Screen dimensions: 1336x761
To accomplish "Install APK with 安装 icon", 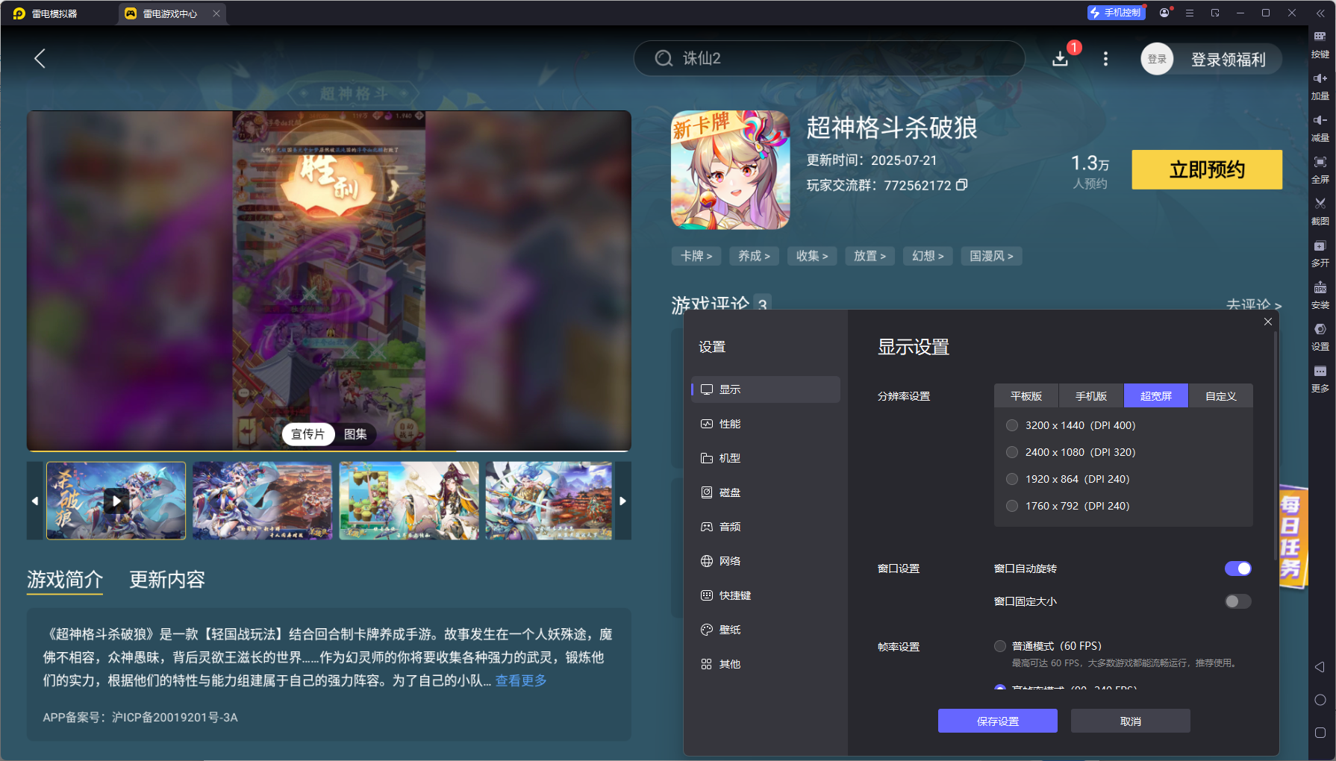I will [x=1320, y=295].
